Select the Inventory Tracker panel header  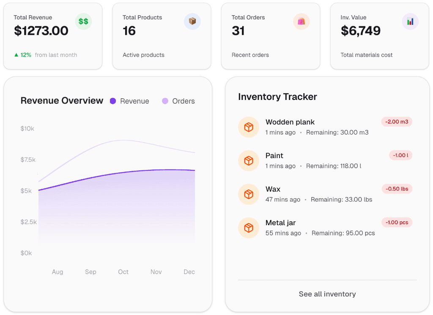pos(277,97)
